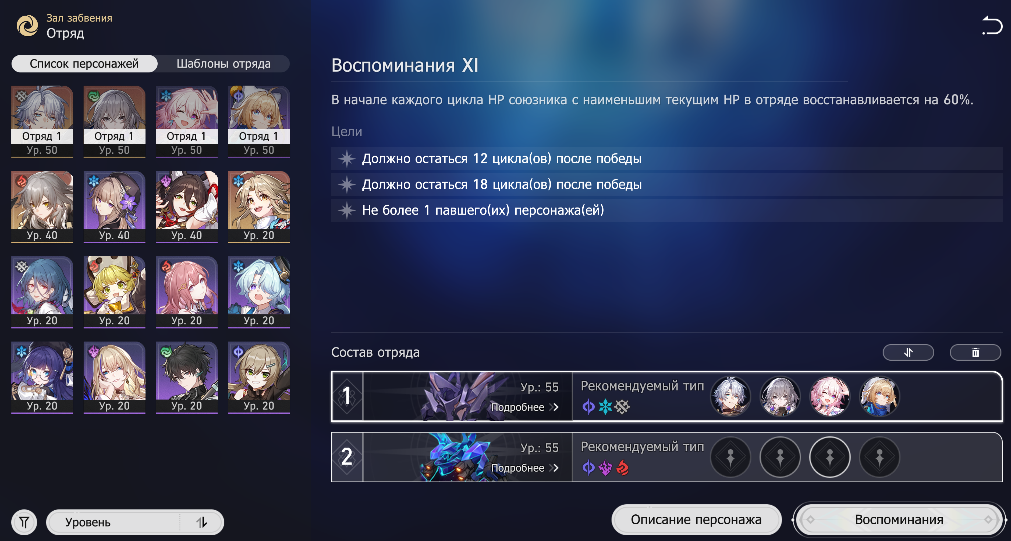Click the Forgotten Hall spiral logo icon
This screenshot has width=1011, height=541.
[x=27, y=26]
